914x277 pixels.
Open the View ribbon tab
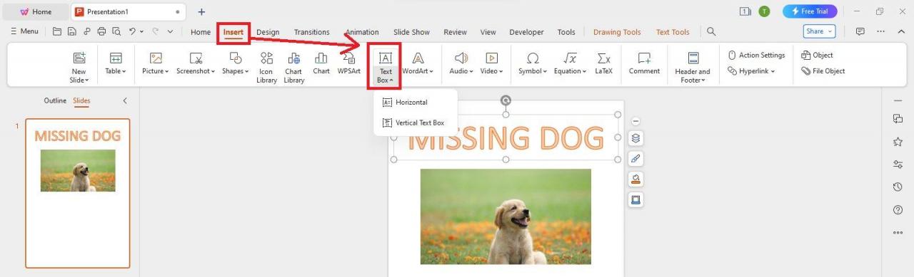pyautogui.click(x=488, y=32)
